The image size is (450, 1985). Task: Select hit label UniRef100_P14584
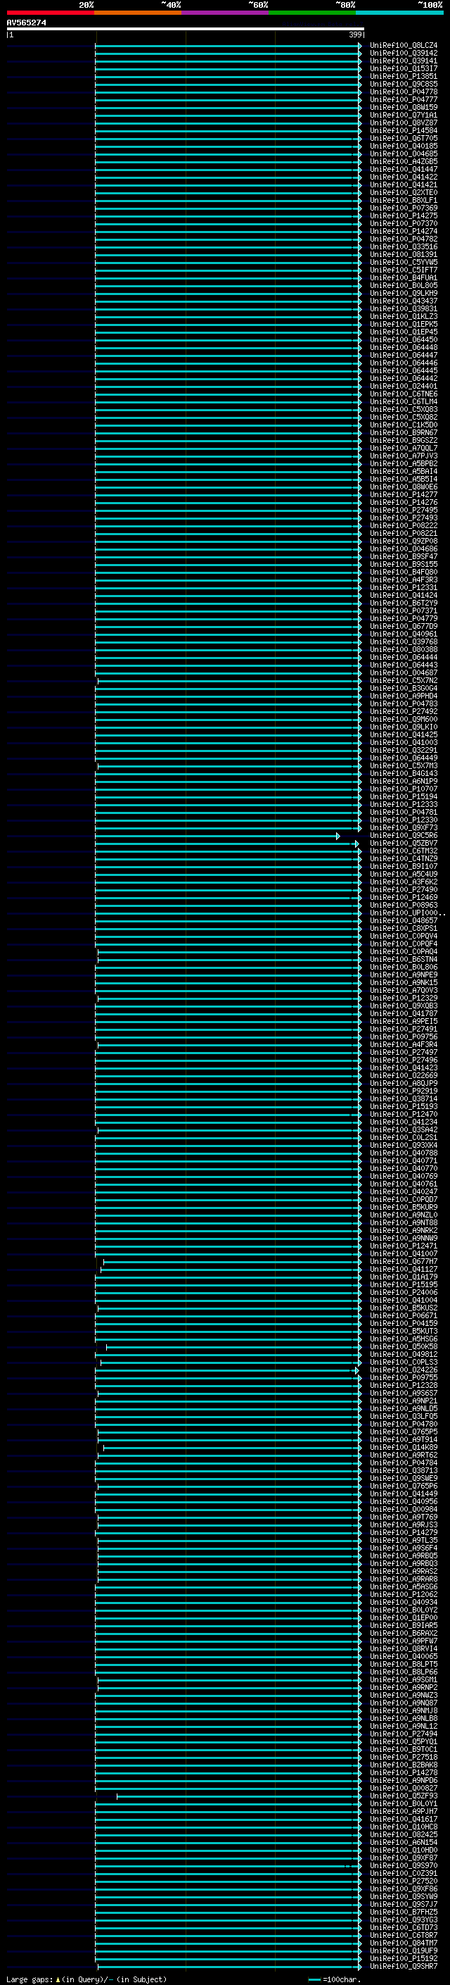click(x=404, y=130)
